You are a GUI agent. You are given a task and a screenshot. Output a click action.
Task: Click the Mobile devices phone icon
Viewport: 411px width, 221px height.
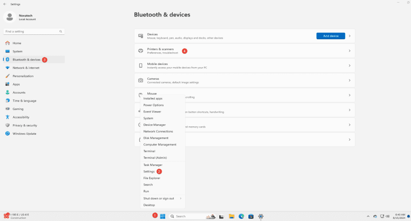click(x=140, y=66)
